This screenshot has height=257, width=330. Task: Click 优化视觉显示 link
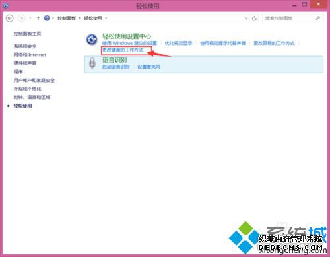click(178, 43)
